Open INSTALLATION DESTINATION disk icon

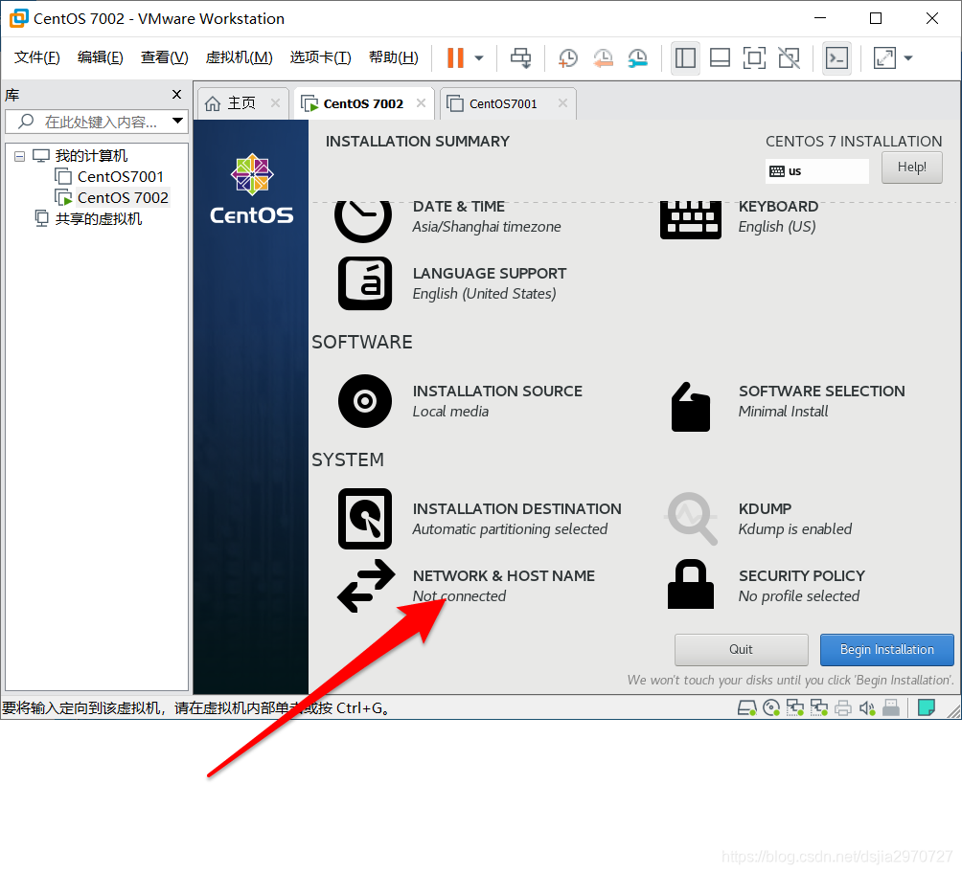click(x=365, y=519)
